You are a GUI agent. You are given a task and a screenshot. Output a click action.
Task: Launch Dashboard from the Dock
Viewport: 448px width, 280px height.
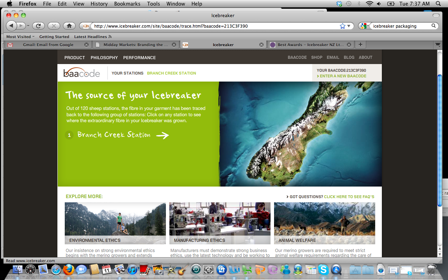point(30,269)
